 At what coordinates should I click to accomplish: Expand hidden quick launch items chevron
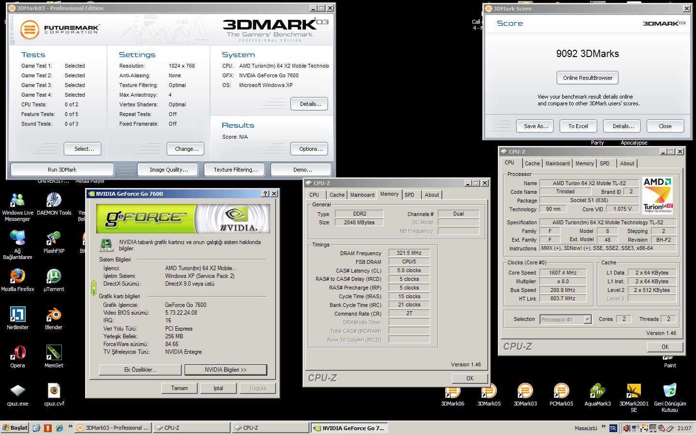pos(71,426)
